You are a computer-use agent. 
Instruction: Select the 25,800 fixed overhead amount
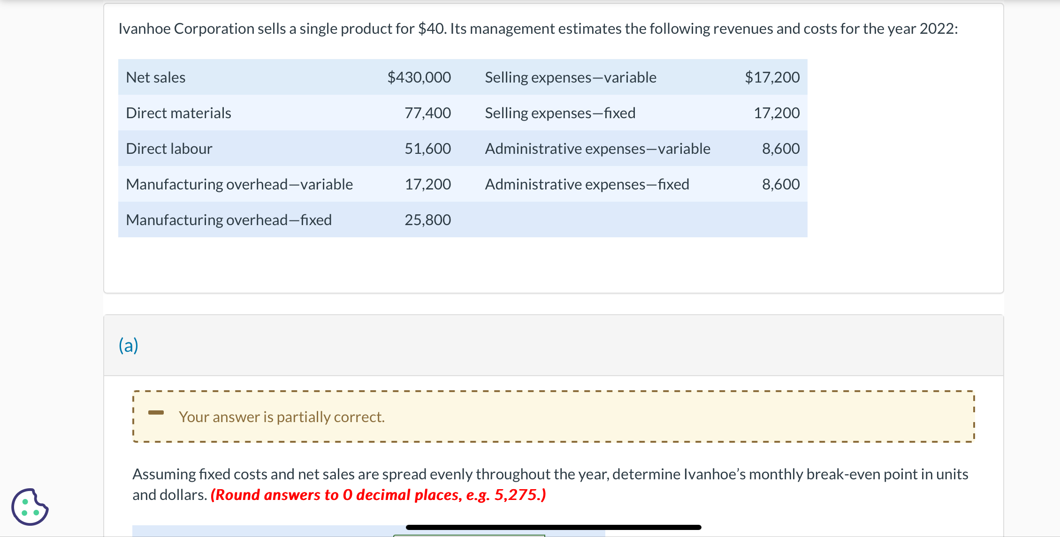pyautogui.click(x=427, y=220)
